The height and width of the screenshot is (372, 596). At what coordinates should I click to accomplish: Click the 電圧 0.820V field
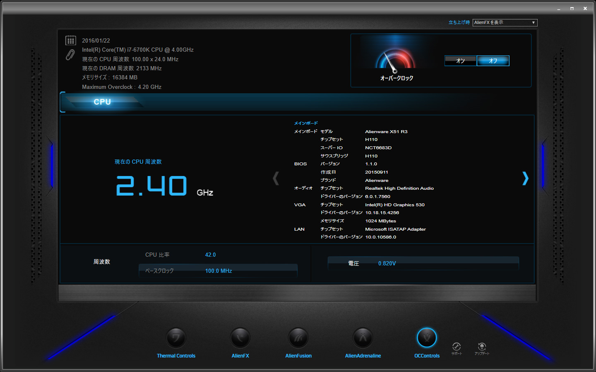pos(423,263)
